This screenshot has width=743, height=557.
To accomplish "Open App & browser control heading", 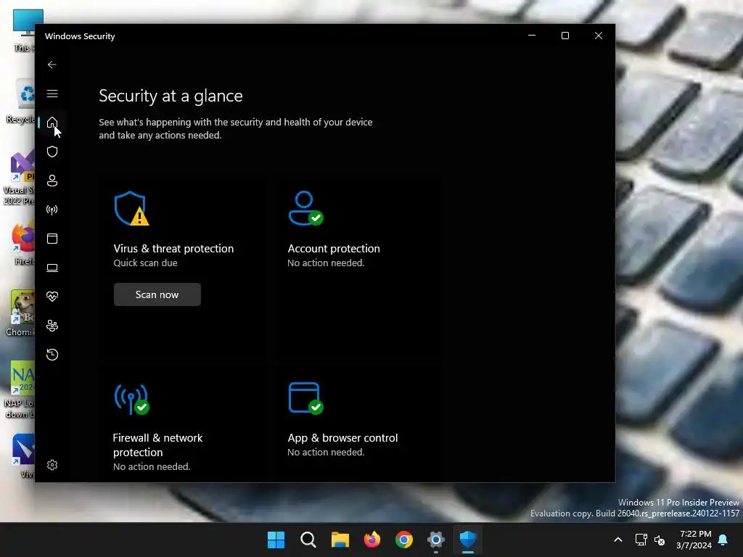I will click(342, 438).
